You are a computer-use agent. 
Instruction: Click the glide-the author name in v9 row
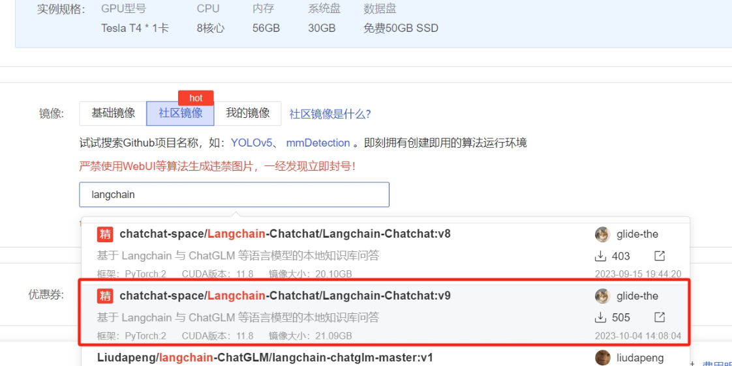point(637,296)
